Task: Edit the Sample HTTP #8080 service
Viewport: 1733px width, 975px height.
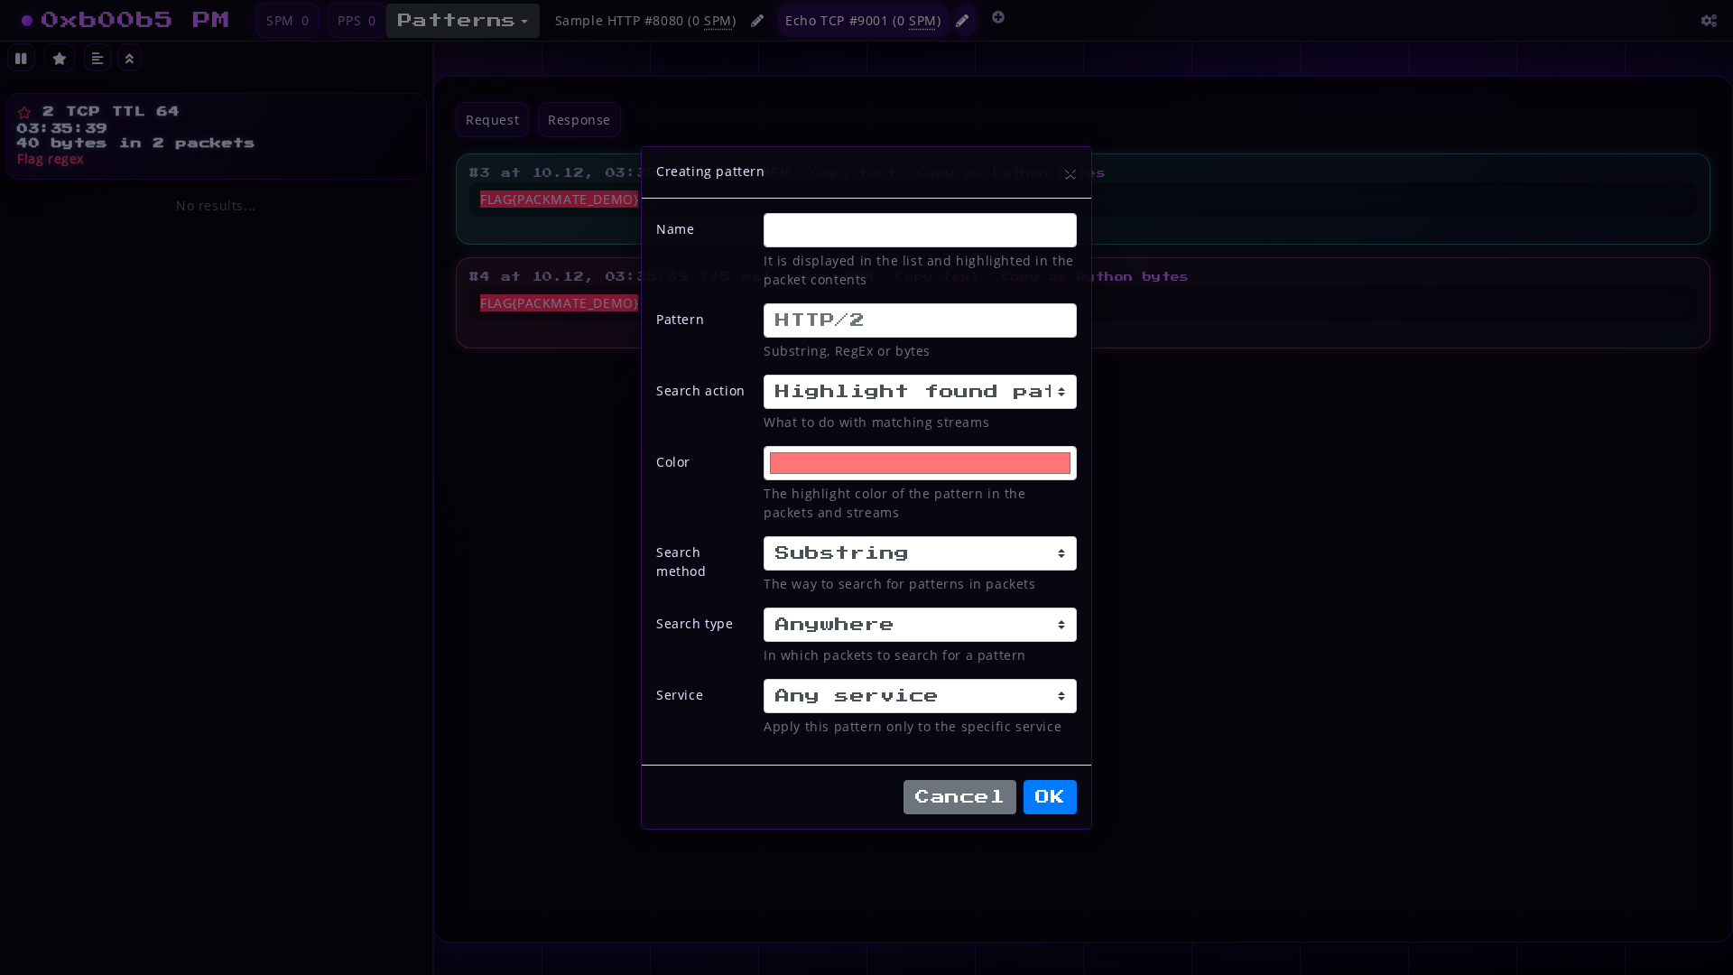Action: (x=757, y=20)
